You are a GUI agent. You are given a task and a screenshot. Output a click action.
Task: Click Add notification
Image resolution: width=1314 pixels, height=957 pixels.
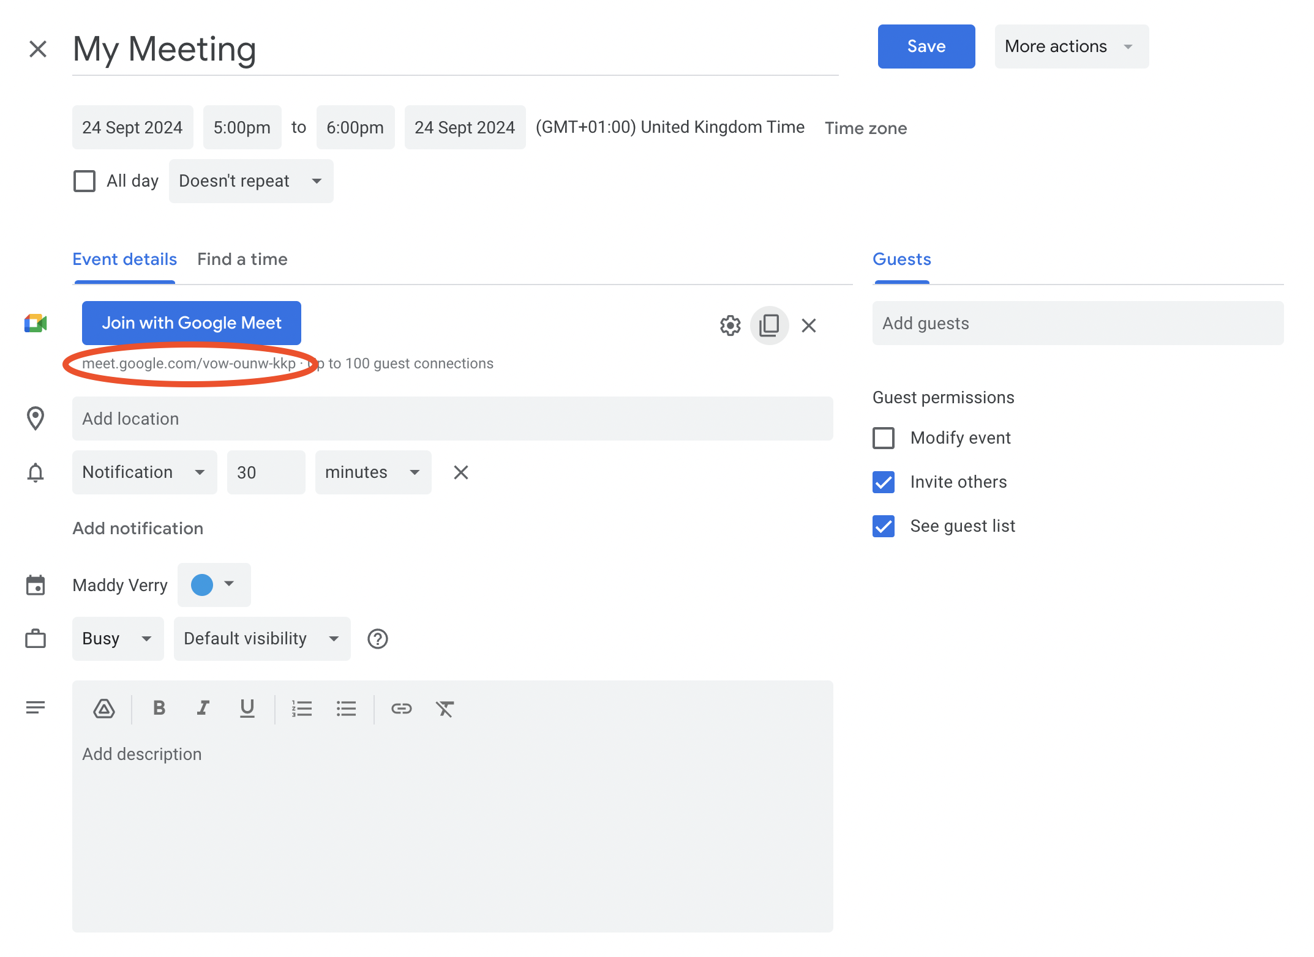click(138, 529)
